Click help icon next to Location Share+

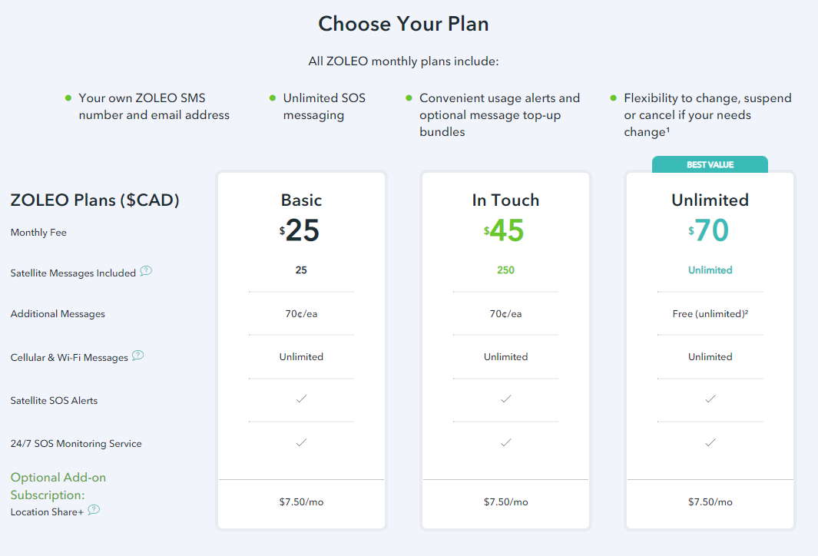coord(94,510)
